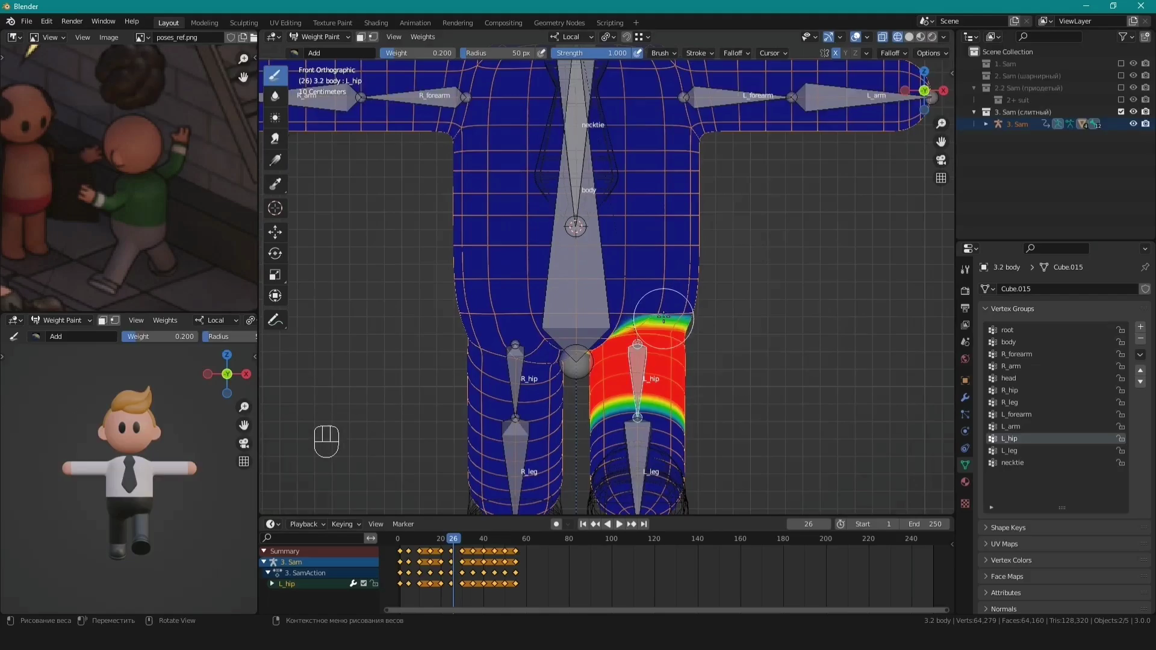Uncheck 3. Sam collection exclude checkbox
Viewport: 1156px width, 650px height.
point(1121,112)
